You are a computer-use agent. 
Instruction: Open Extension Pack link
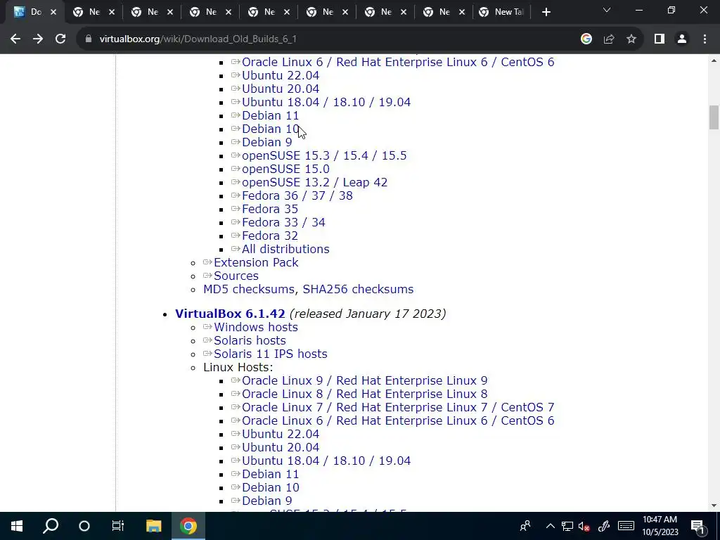(x=256, y=262)
